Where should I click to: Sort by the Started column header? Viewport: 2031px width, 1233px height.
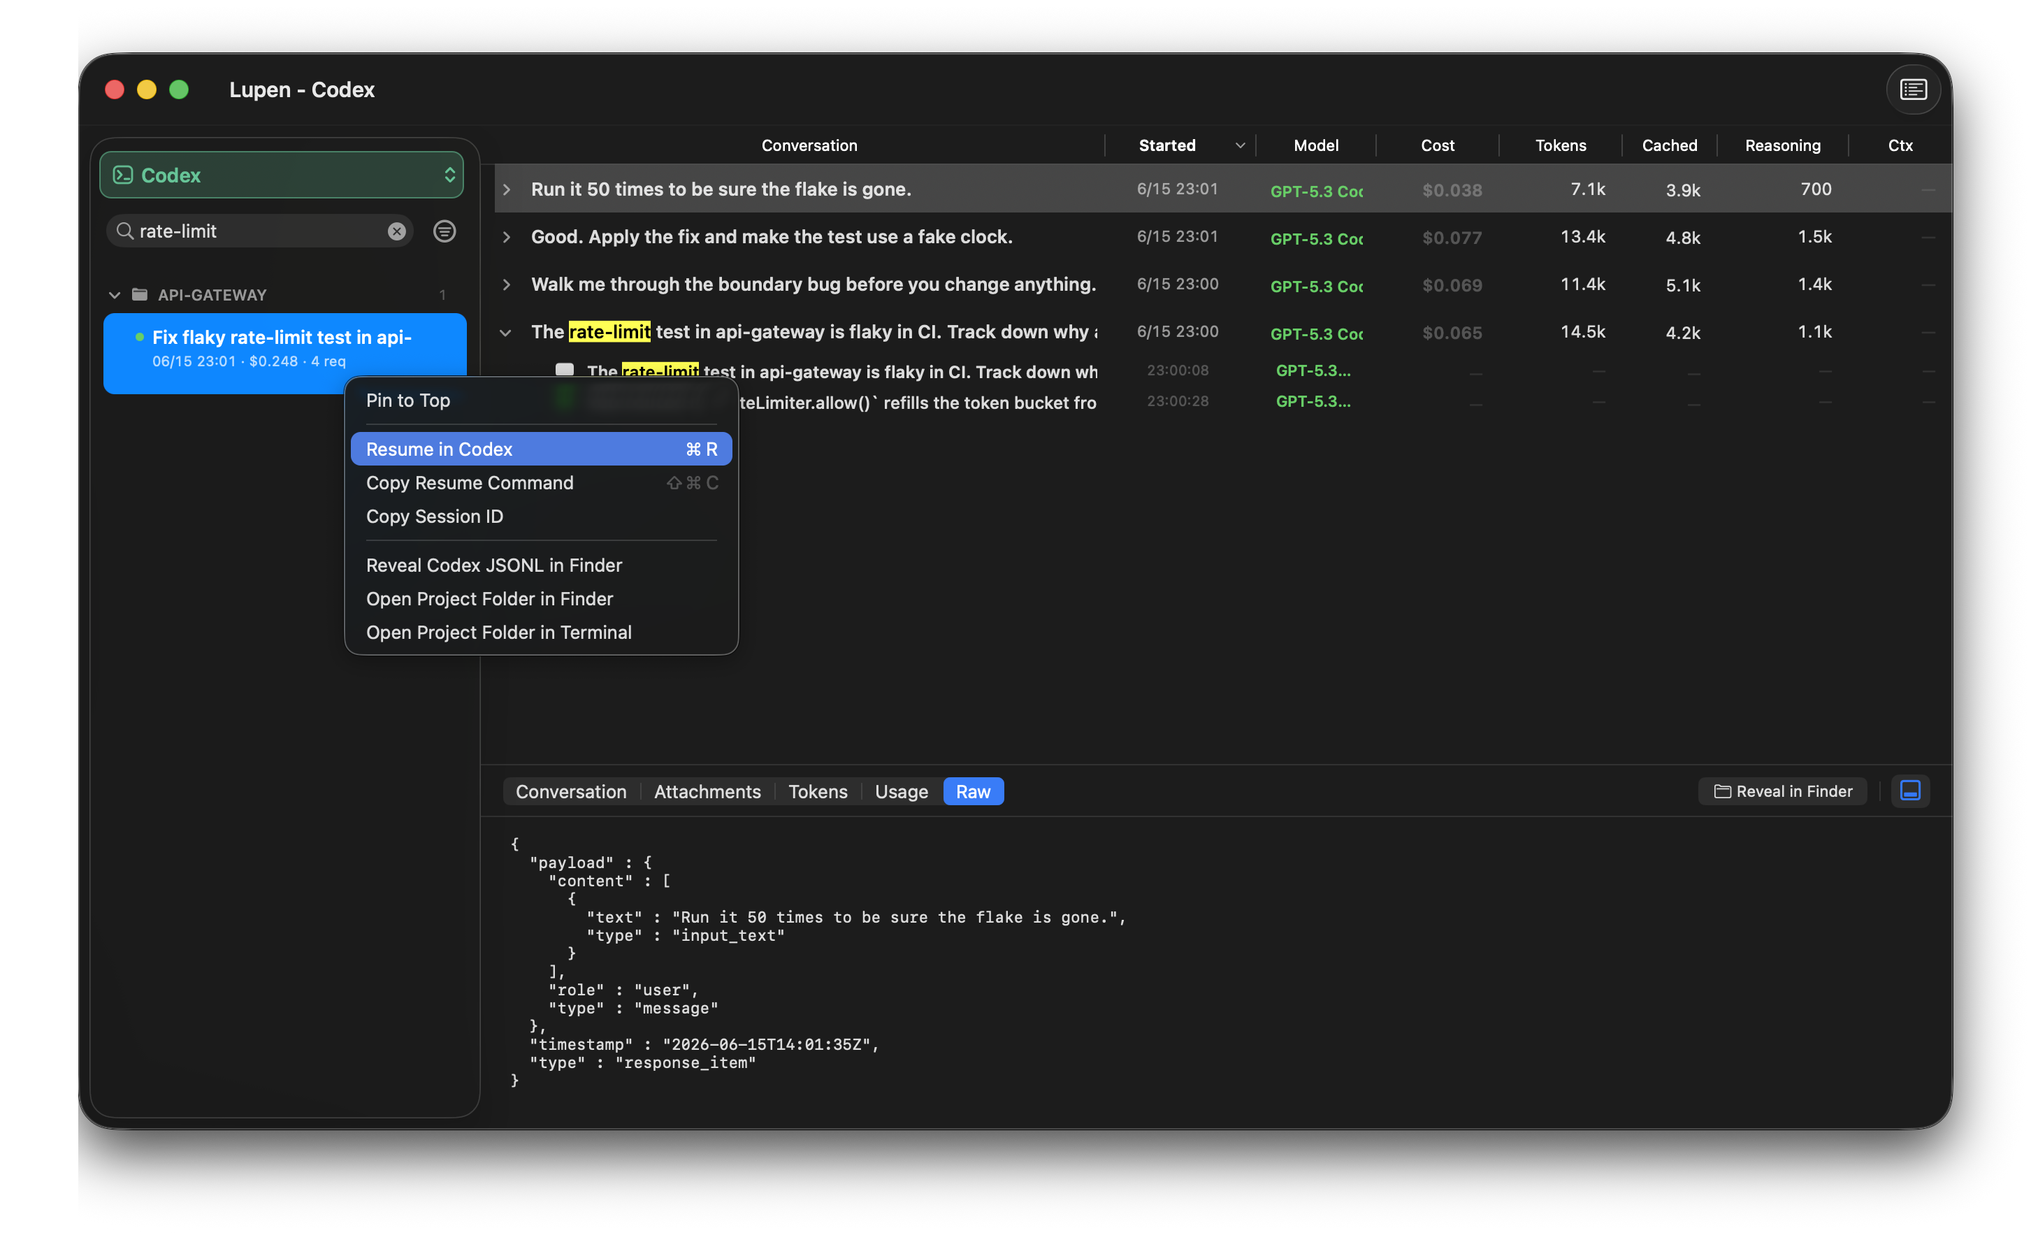[x=1166, y=145]
